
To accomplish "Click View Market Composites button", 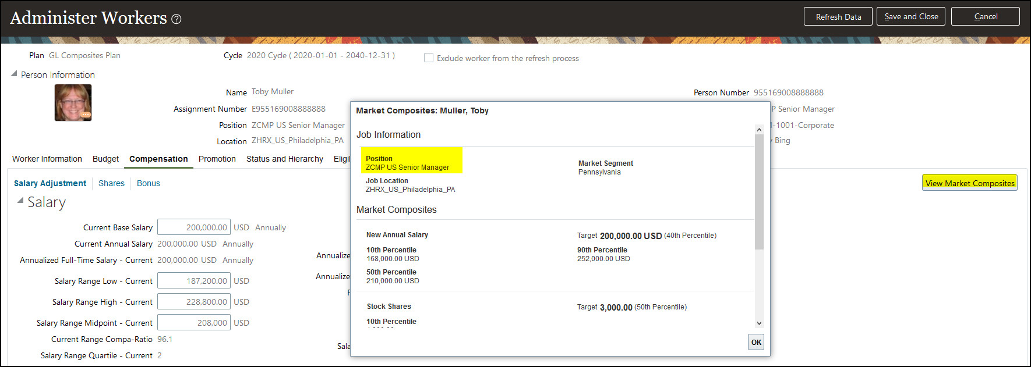I will pos(970,183).
